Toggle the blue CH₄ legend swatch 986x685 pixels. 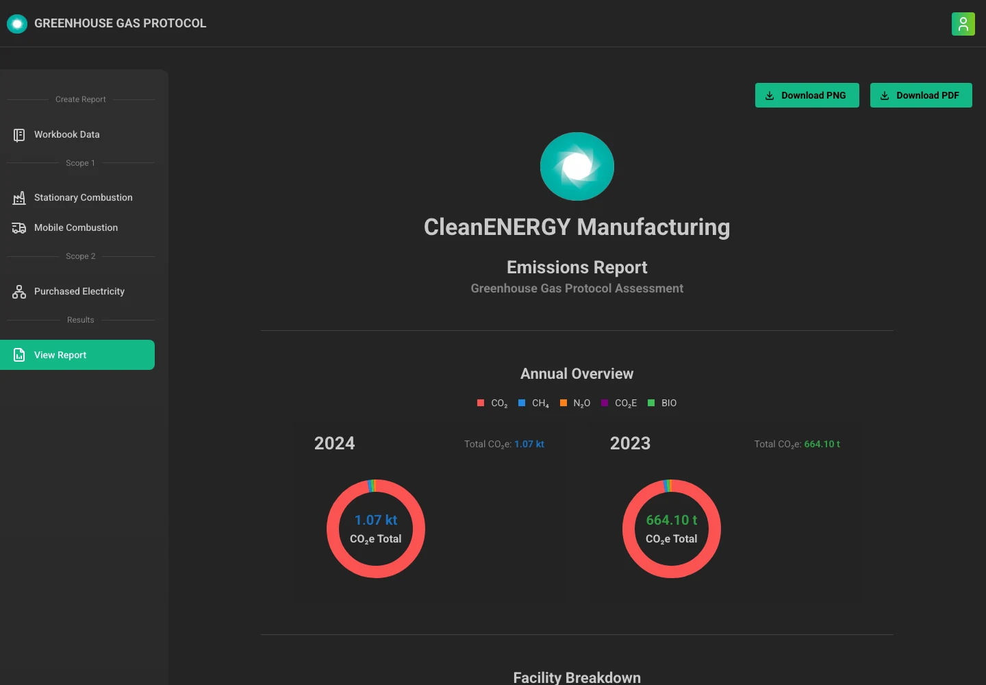tap(522, 403)
